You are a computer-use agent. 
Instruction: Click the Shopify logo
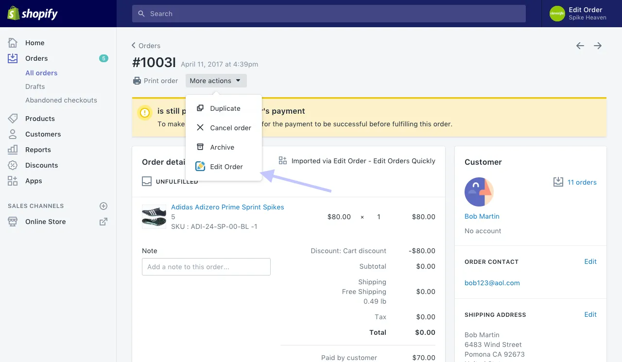pos(33,14)
